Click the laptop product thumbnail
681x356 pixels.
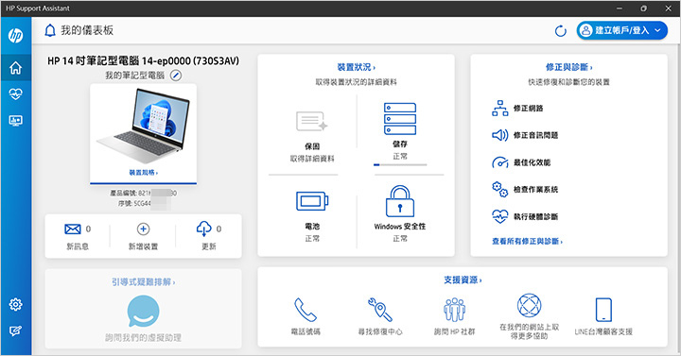[144, 126]
